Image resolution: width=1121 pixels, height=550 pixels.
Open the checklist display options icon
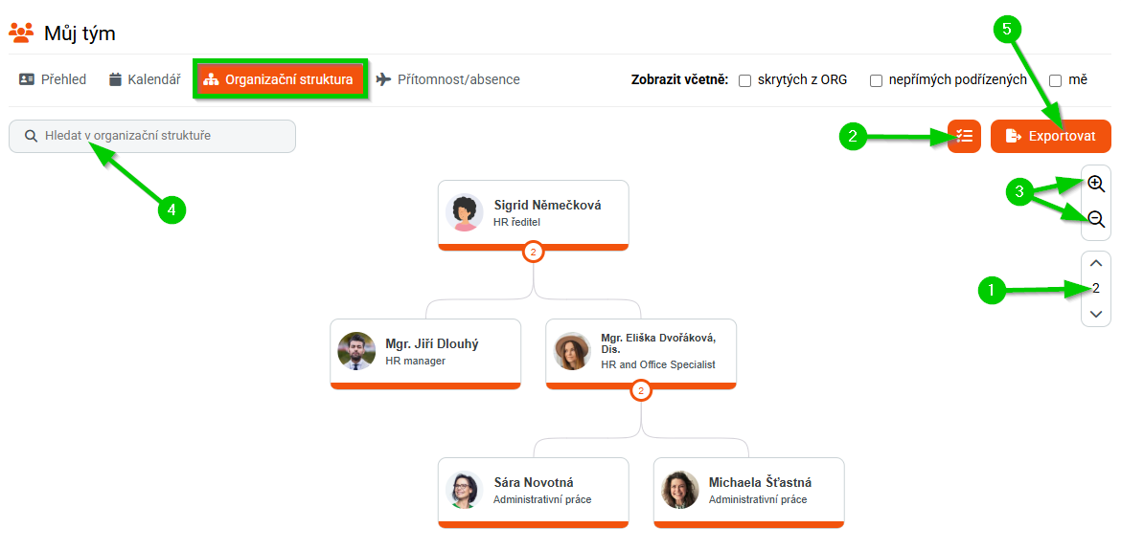pyautogui.click(x=964, y=137)
